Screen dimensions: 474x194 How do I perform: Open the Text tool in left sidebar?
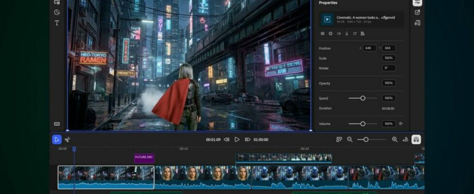(x=57, y=23)
